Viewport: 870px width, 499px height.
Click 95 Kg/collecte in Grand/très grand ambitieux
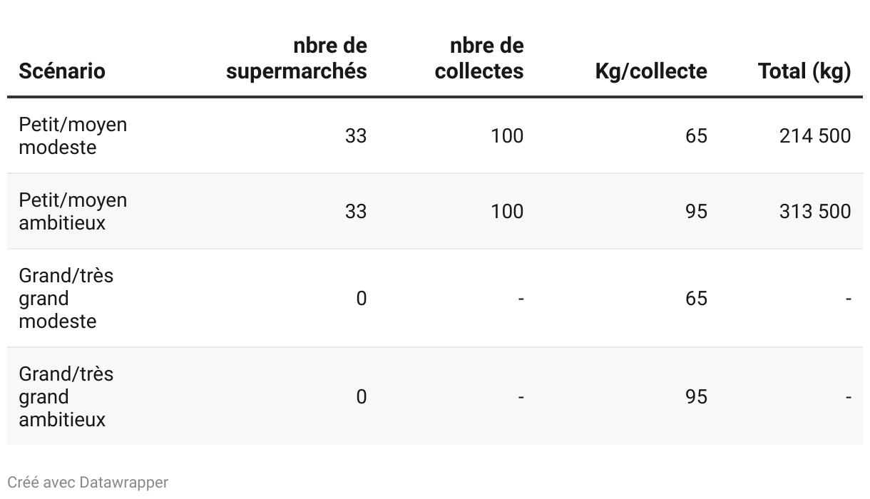coord(696,396)
